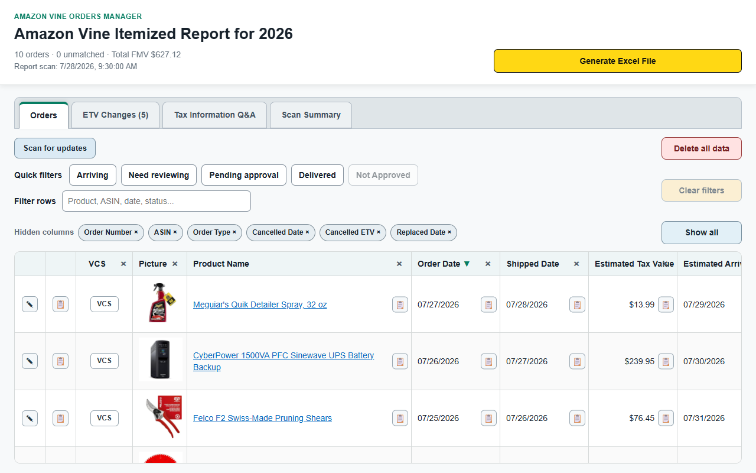Copy the Felco F2 product name
756x473 pixels.
coord(400,418)
